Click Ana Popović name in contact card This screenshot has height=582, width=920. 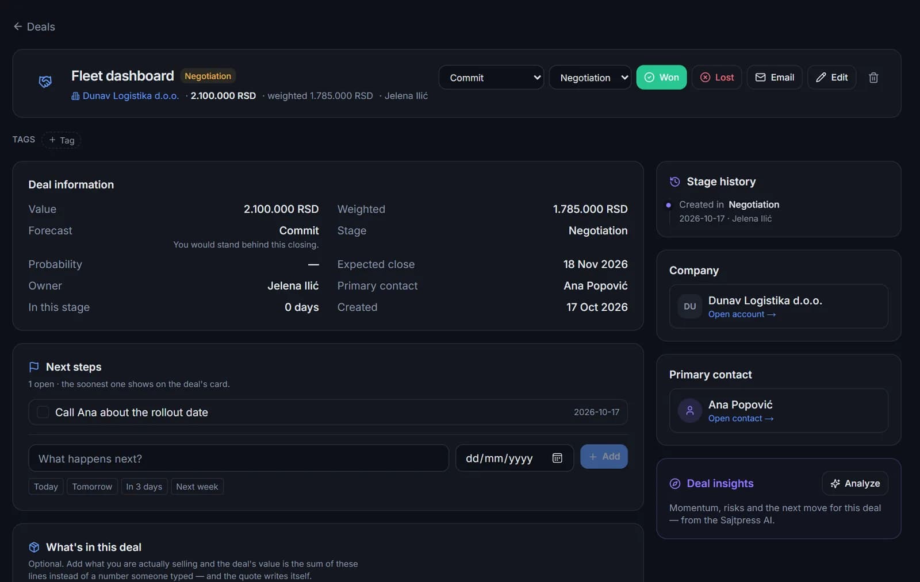click(741, 404)
